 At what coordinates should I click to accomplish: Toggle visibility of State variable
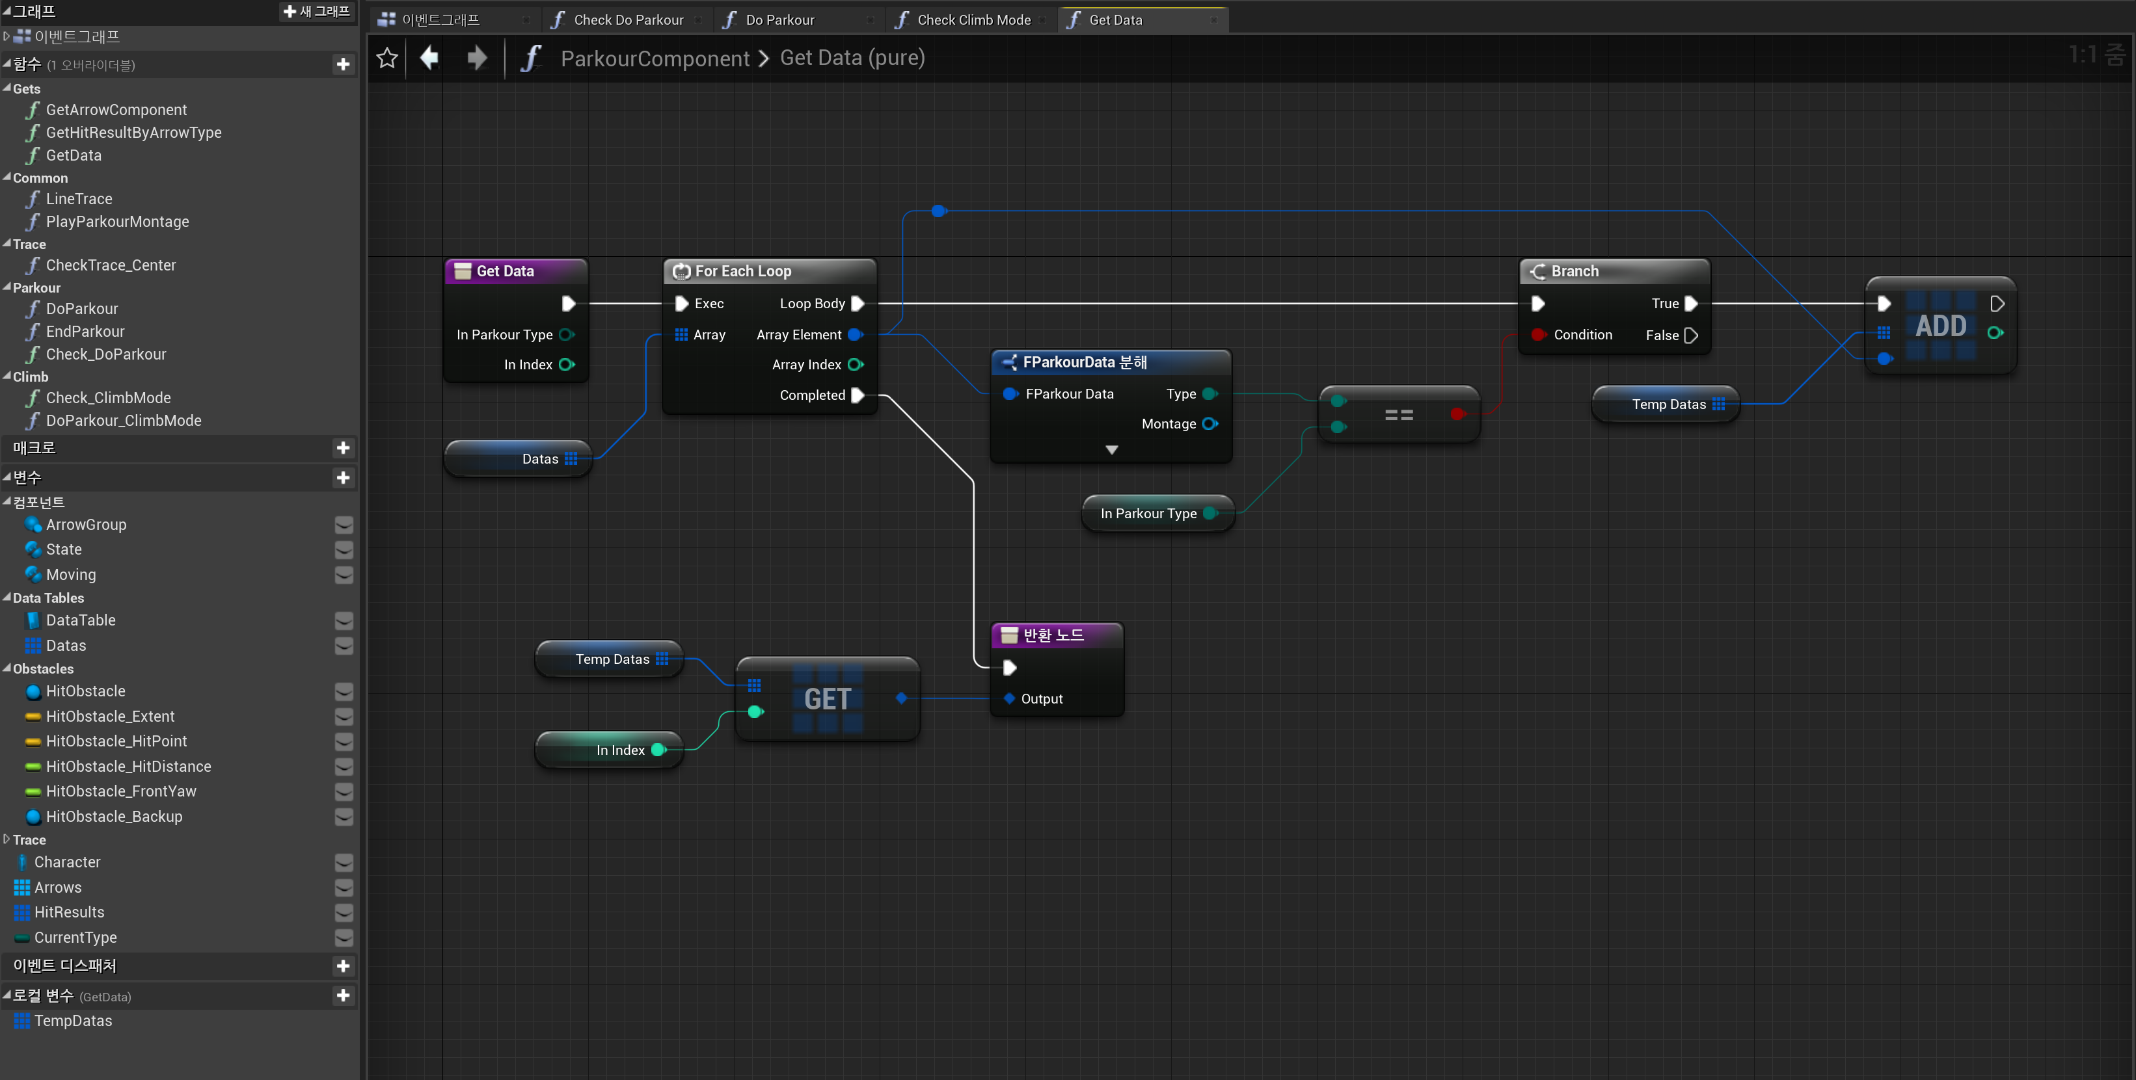pos(344,549)
